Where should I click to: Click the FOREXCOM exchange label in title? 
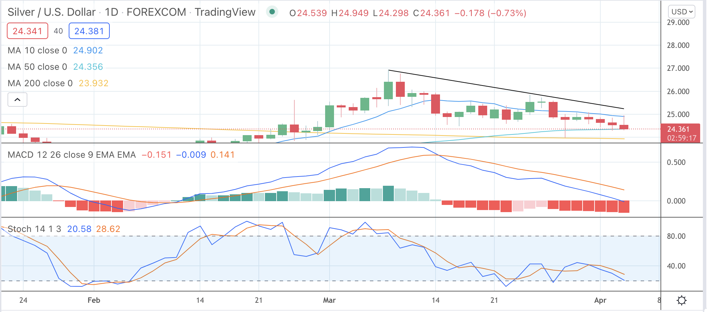[x=156, y=12]
